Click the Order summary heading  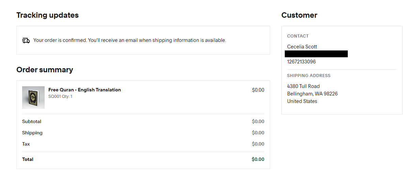tap(45, 70)
